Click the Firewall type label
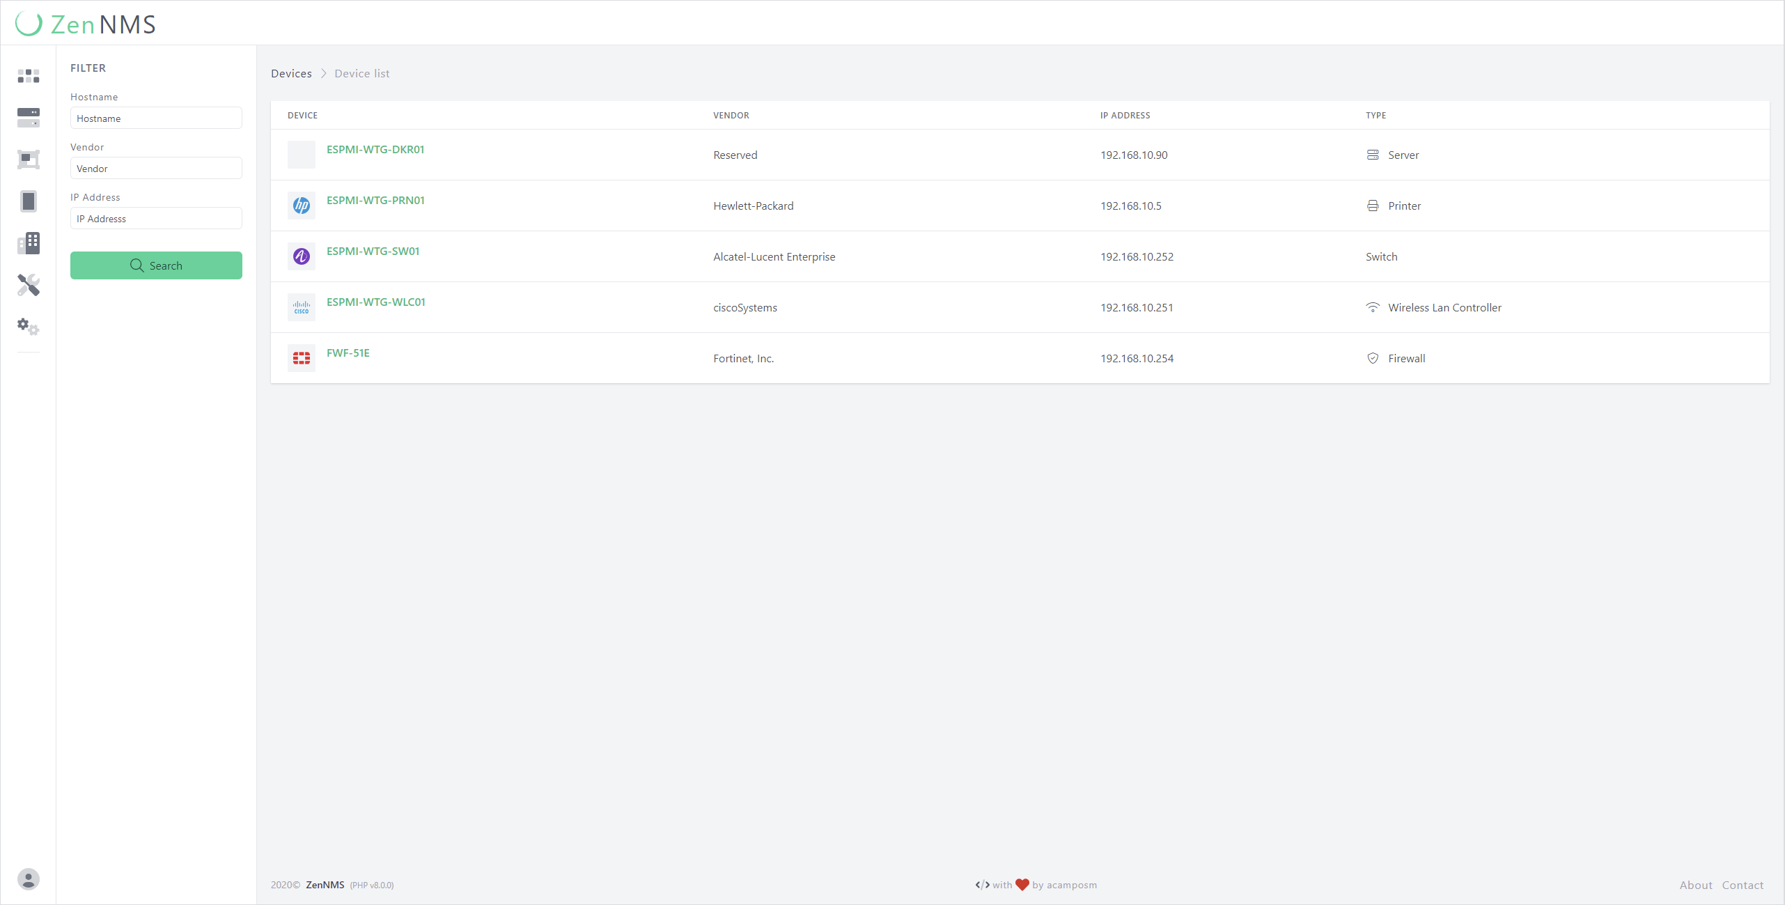The image size is (1785, 905). [1407, 358]
